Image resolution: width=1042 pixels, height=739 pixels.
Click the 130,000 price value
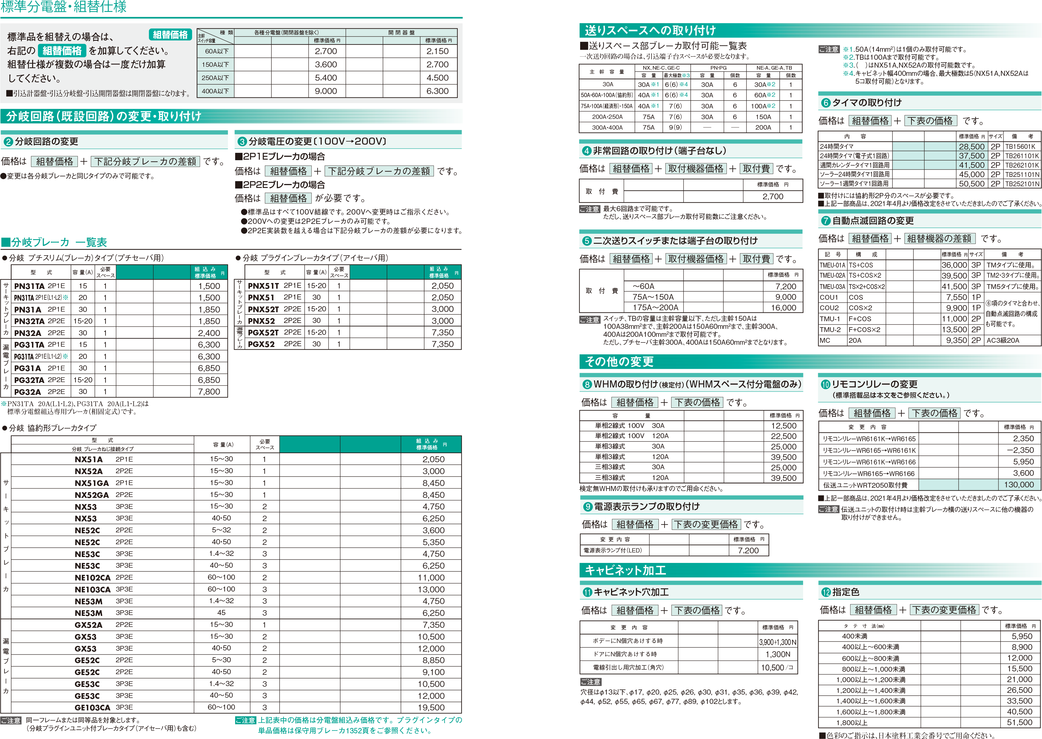(x=1019, y=485)
